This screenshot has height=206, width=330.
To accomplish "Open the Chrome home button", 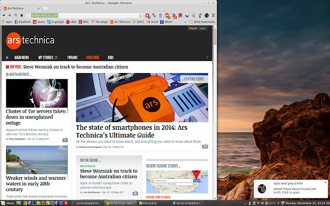I will coord(22,15).
